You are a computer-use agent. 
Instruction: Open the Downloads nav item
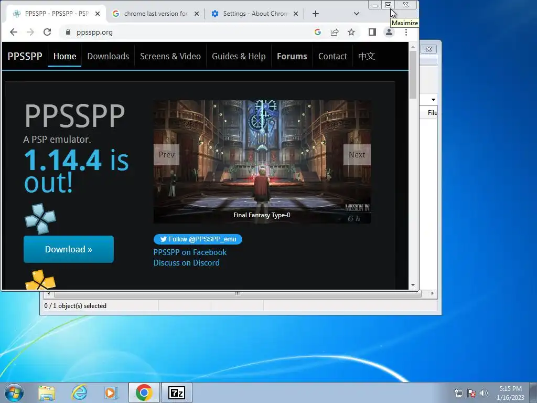(x=108, y=56)
